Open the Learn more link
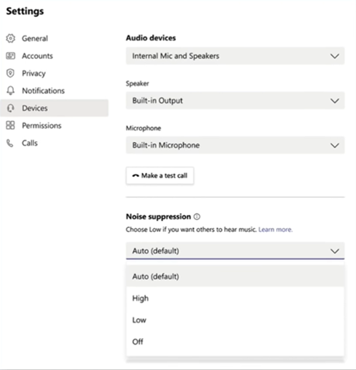This screenshot has width=356, height=370. (x=275, y=230)
